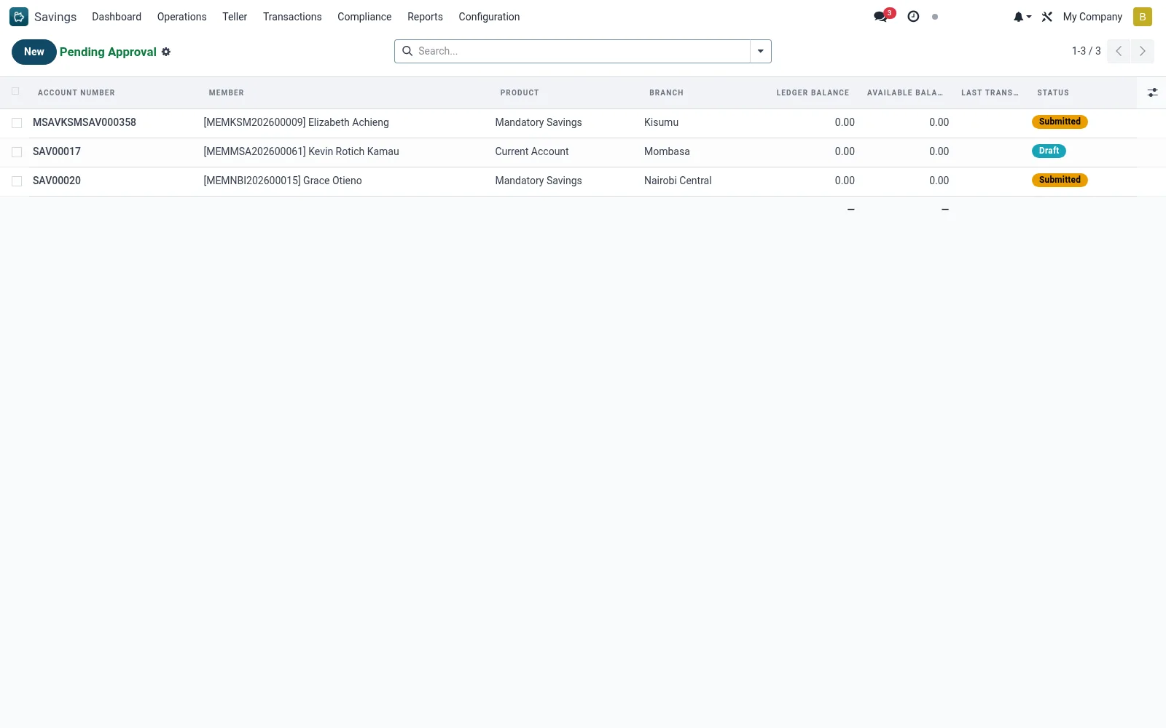Click member Elizabeth Achieng

click(296, 122)
